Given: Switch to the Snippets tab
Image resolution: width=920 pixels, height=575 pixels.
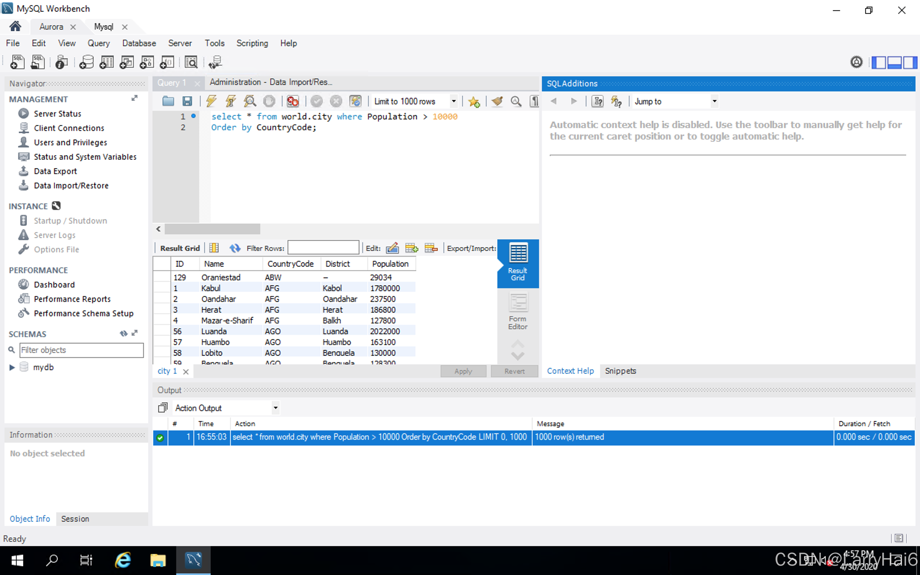Looking at the screenshot, I should pos(620,371).
